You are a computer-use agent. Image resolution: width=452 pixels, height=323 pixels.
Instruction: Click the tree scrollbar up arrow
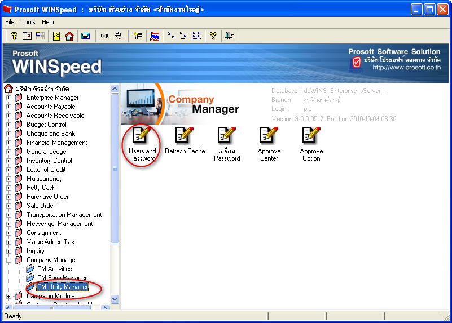pyautogui.click(x=115, y=89)
